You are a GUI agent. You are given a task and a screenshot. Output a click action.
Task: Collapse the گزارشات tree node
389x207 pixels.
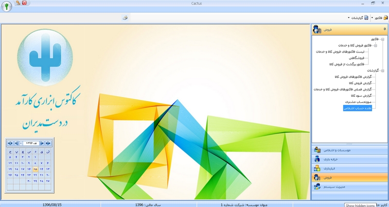point(383,70)
